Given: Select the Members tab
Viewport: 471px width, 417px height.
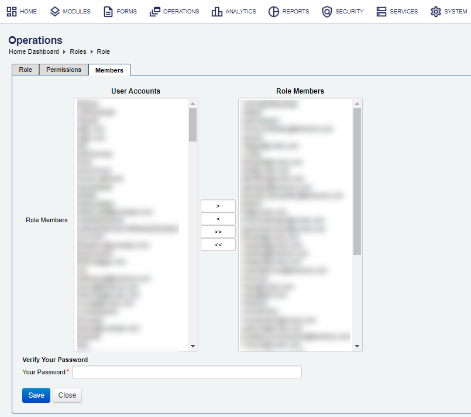Looking at the screenshot, I should click(x=109, y=69).
